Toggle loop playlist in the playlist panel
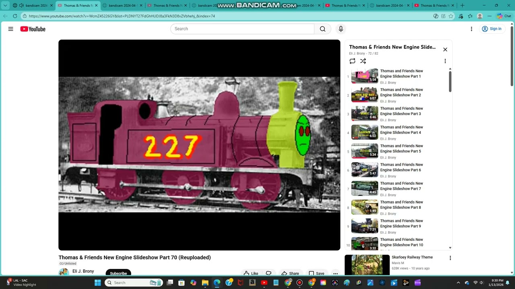Image resolution: width=515 pixels, height=289 pixels. (352, 61)
